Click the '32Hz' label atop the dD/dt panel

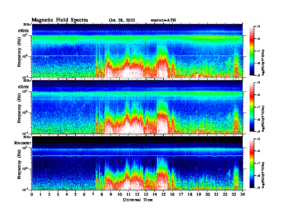pyautogui.click(x=27, y=81)
